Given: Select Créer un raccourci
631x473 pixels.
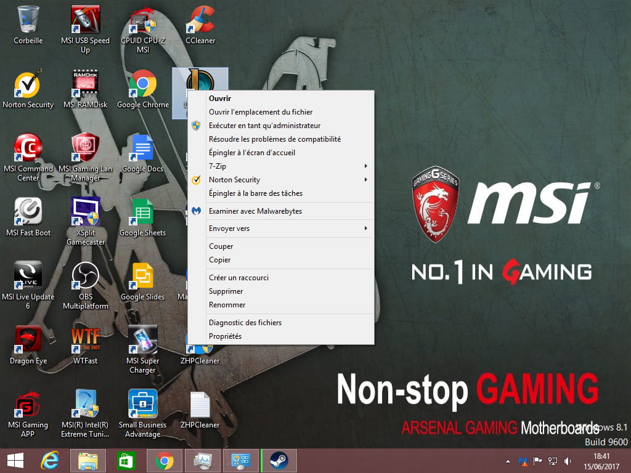Looking at the screenshot, I should click(x=281, y=278).
